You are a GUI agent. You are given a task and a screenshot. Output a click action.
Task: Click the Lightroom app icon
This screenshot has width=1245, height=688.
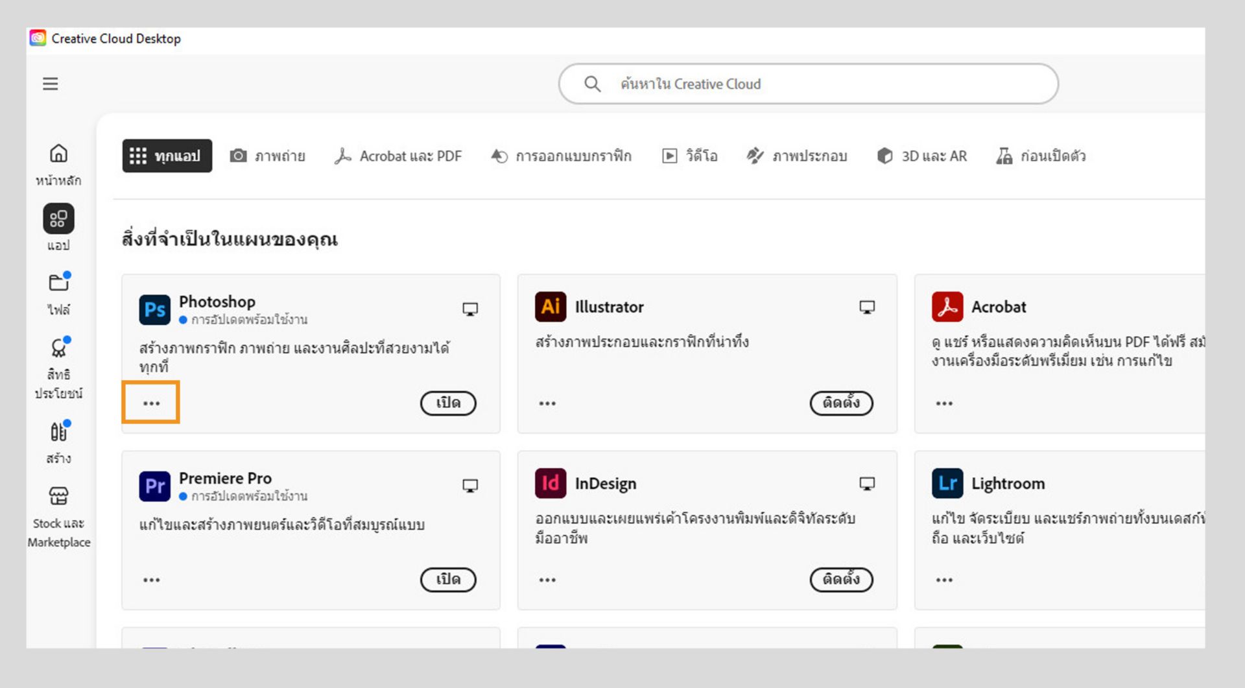pos(947,483)
